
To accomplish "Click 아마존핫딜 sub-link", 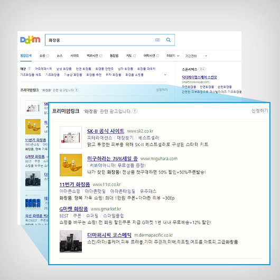I will click(95, 191).
